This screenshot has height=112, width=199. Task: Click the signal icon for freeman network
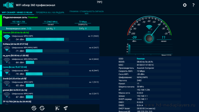7,38
